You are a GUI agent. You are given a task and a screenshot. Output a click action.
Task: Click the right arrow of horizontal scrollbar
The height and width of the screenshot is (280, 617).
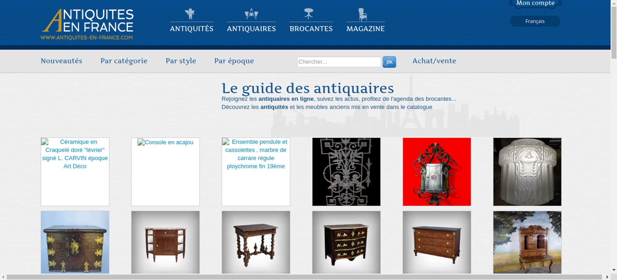[607, 277]
